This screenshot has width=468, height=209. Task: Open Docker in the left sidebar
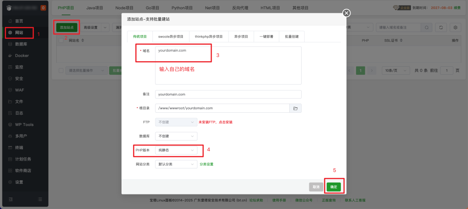coord(22,56)
